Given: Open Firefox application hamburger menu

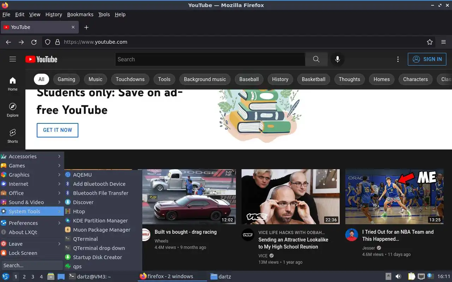Looking at the screenshot, I should pyautogui.click(x=444, y=42).
